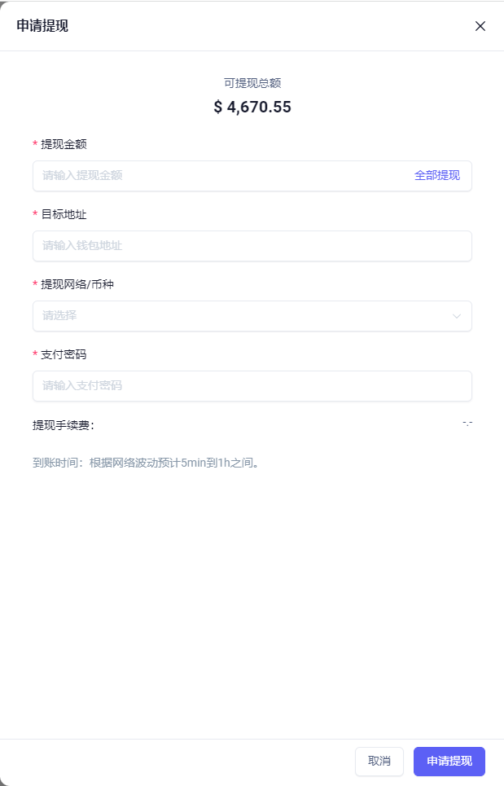Open the 提现网络/币种 dropdown showing 请选择
Viewport: 504px width, 786px height.
pos(252,316)
